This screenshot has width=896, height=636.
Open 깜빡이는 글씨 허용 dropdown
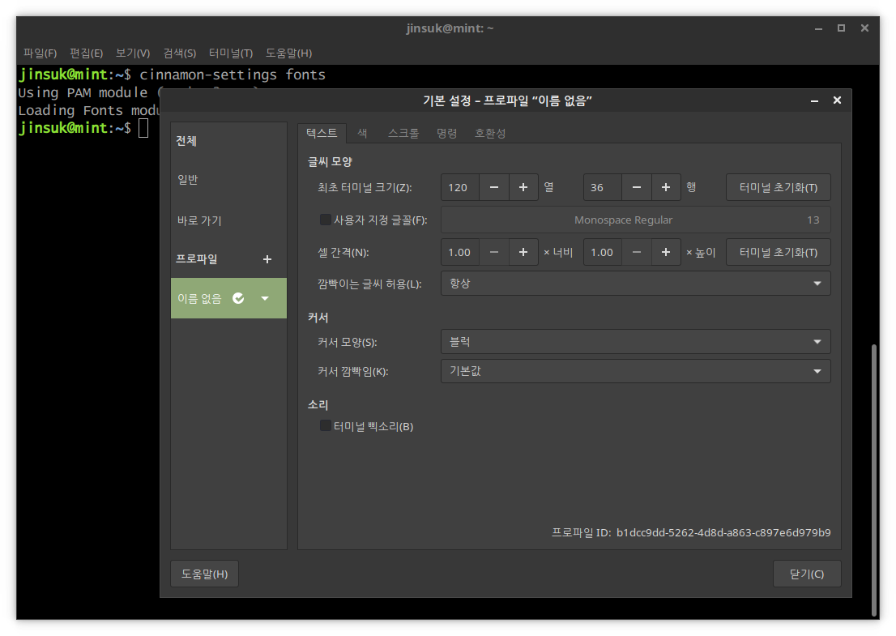coord(635,284)
